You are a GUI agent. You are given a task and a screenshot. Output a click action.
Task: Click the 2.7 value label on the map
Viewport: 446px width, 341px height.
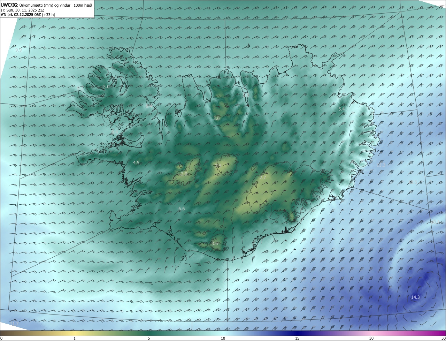tap(263, 178)
